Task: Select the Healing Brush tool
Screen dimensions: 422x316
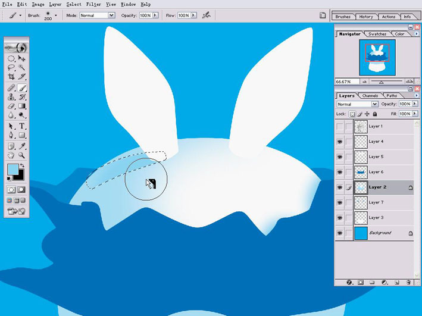Action: [11, 87]
